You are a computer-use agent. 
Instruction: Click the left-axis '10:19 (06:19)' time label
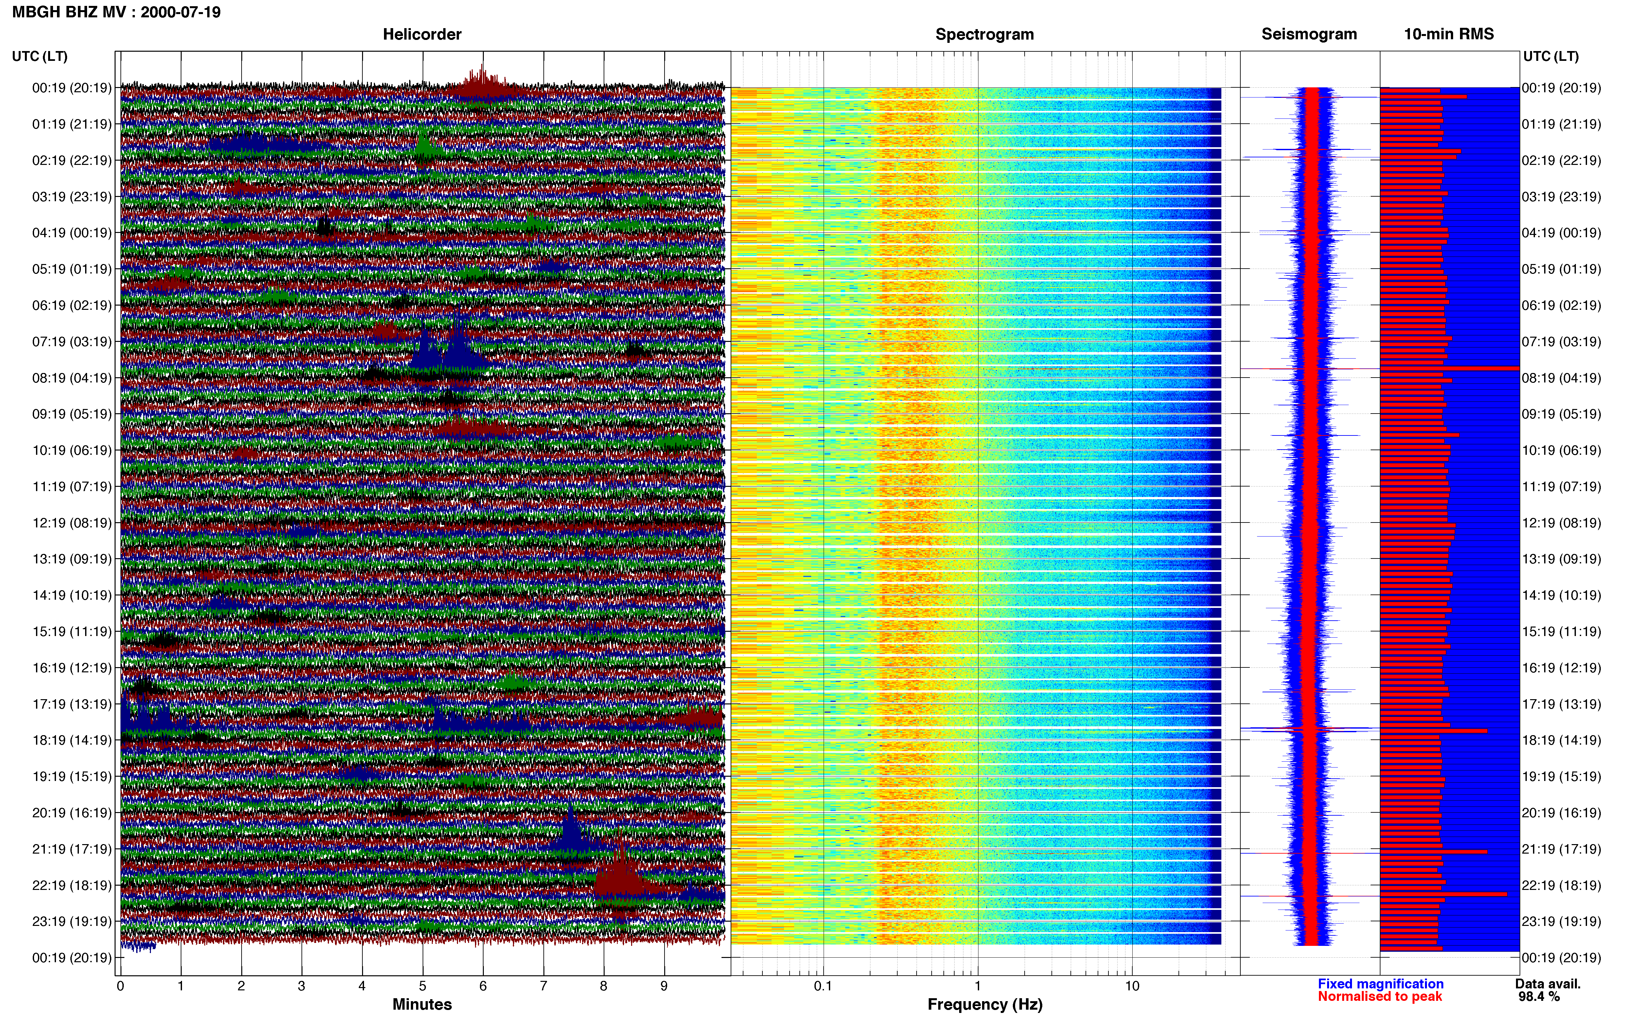click(71, 450)
